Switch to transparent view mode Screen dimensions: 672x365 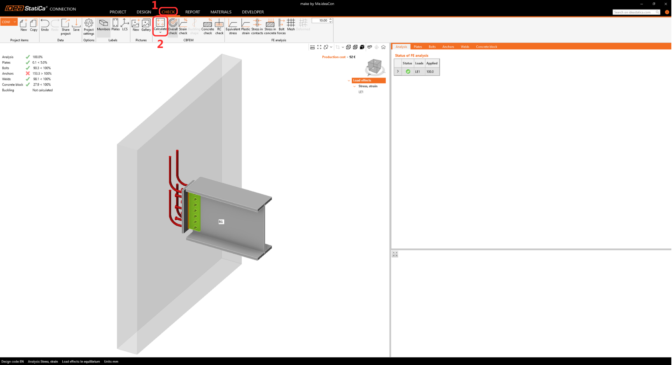(x=355, y=47)
